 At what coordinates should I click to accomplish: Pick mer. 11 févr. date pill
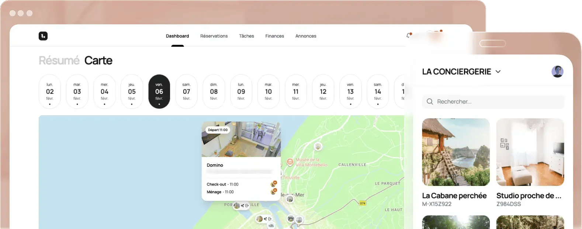(x=296, y=92)
